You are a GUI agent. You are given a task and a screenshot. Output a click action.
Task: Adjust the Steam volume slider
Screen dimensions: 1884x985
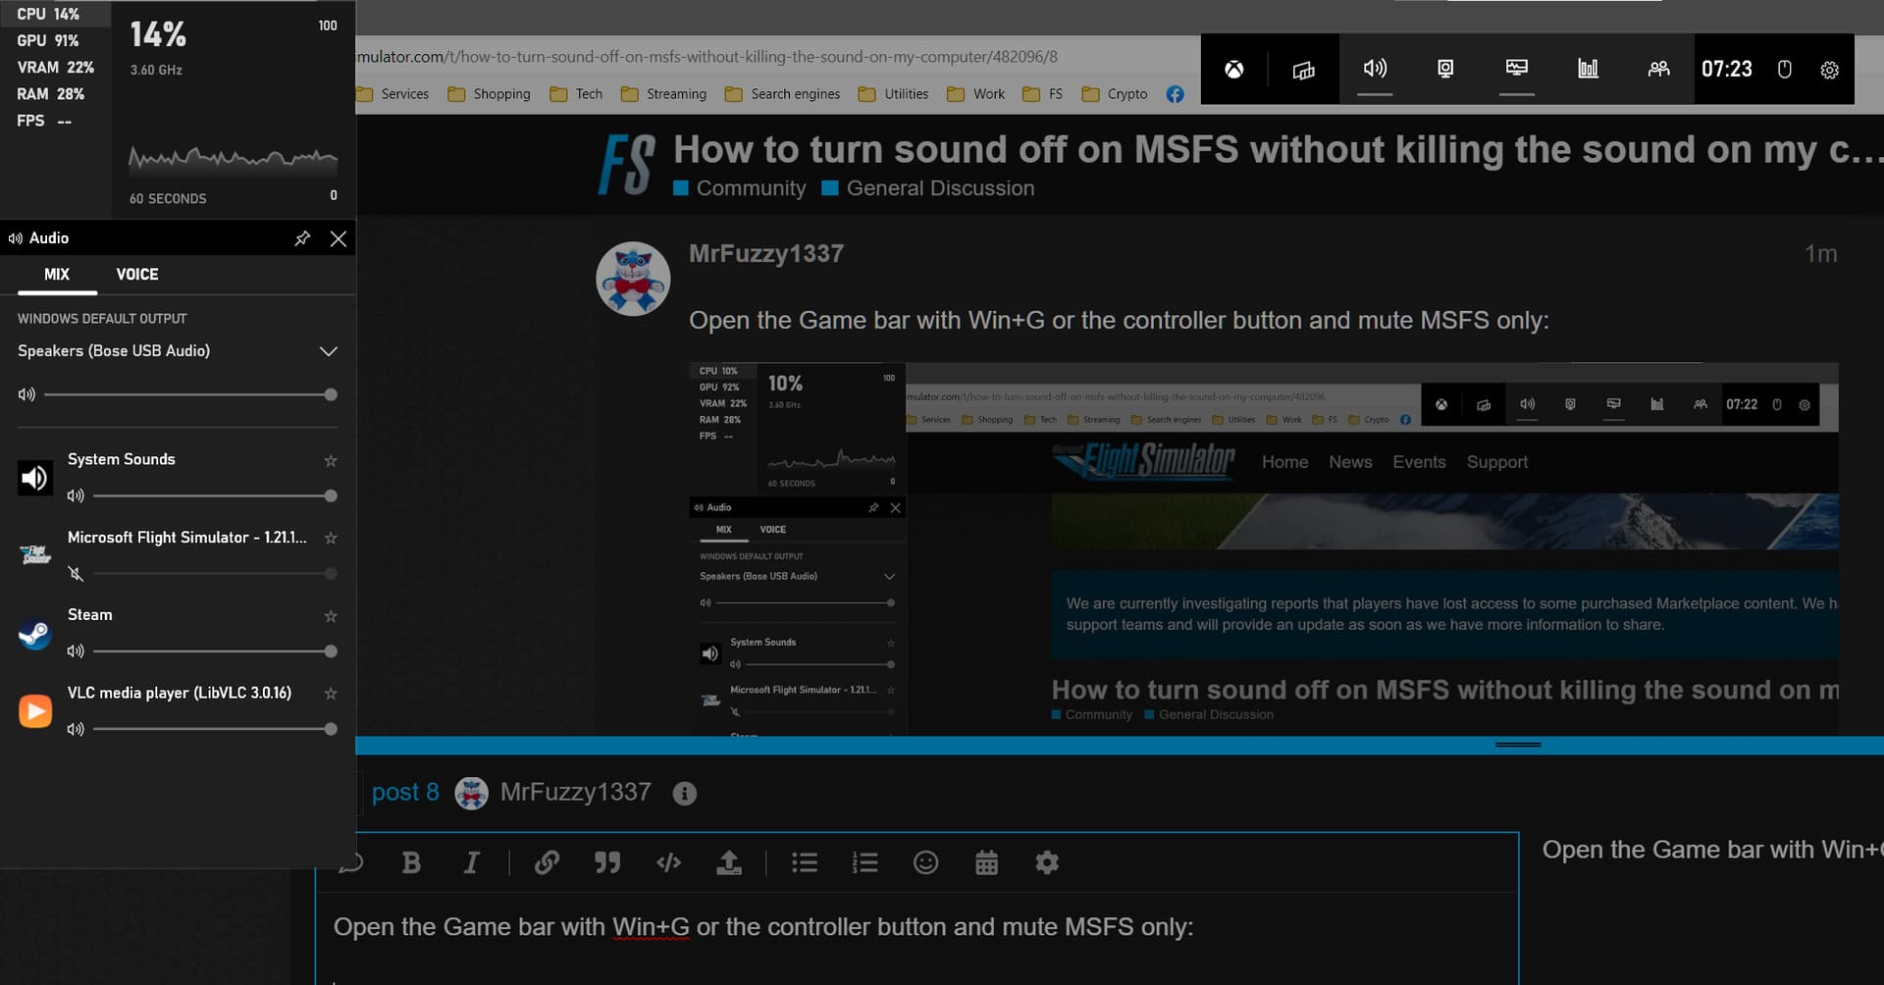(215, 650)
